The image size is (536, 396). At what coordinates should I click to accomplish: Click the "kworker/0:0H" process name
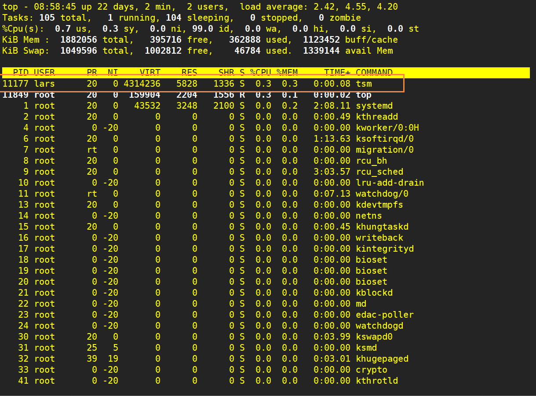387,128
